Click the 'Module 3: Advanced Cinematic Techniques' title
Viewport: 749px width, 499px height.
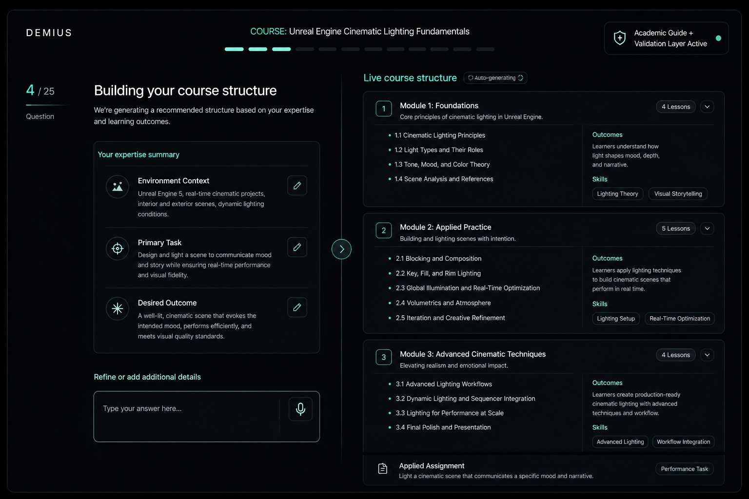point(473,354)
